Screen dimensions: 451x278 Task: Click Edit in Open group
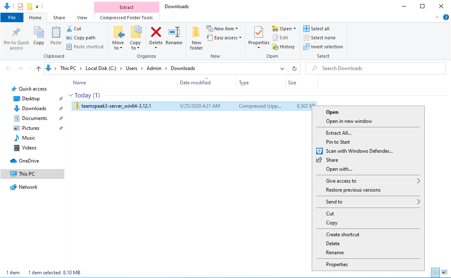281,38
